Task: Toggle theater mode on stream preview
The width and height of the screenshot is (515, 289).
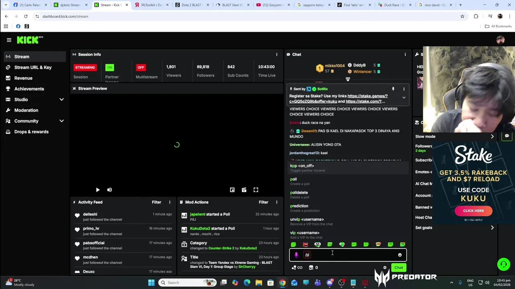Action: coord(244,190)
